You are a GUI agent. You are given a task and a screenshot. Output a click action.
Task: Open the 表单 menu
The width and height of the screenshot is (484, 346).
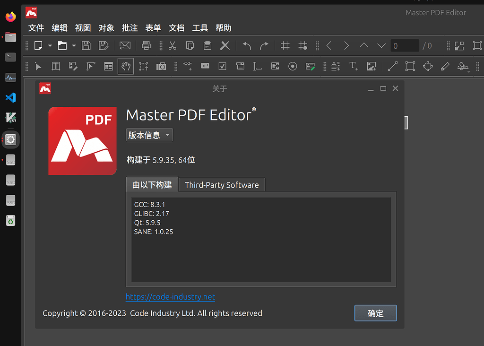[x=153, y=28]
